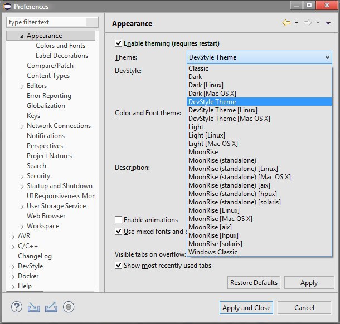This screenshot has width=340, height=324.
Task: Expand the Security tree node
Action: click(22, 176)
